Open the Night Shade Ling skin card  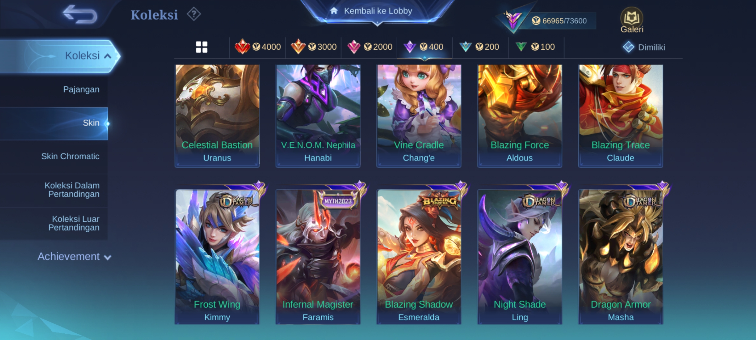pyautogui.click(x=519, y=256)
